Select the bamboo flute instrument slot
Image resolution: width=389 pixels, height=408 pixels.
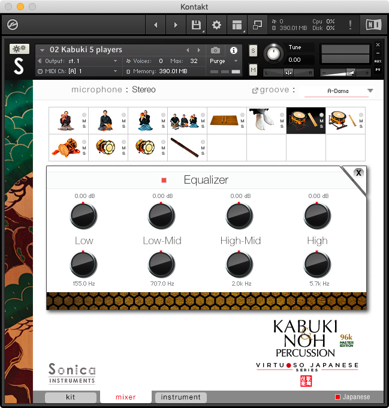click(x=185, y=148)
